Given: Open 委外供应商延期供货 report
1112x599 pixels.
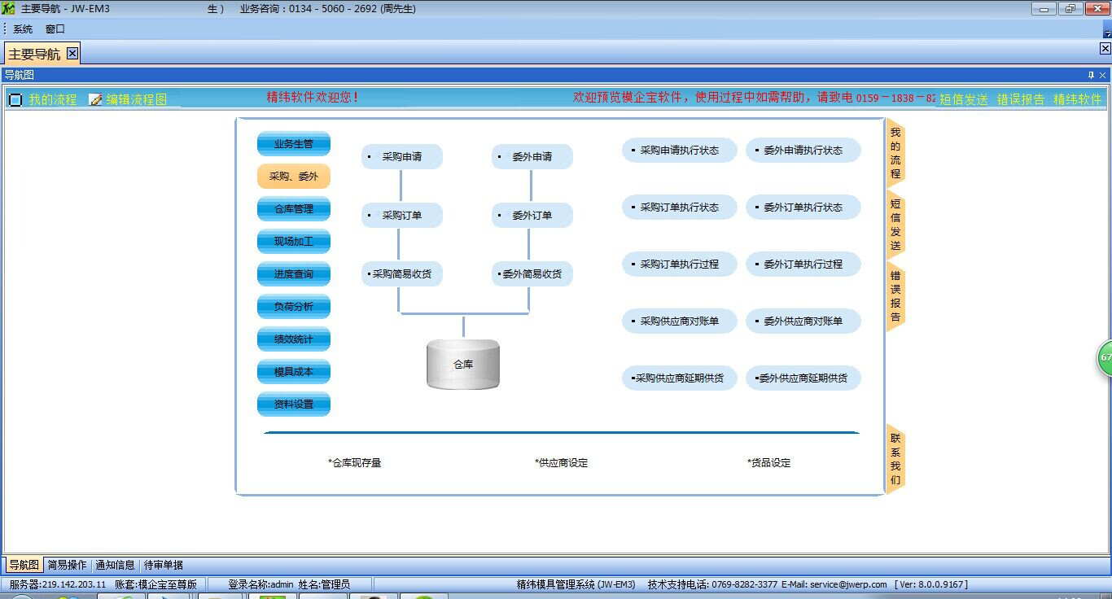Looking at the screenshot, I should [x=803, y=378].
